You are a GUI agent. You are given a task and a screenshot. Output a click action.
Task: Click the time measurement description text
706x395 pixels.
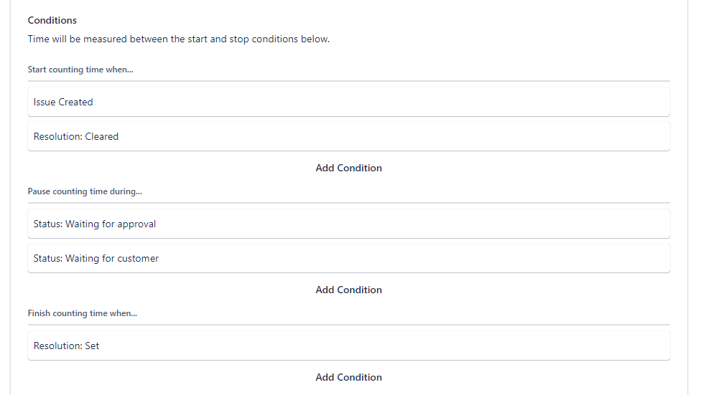[179, 39]
